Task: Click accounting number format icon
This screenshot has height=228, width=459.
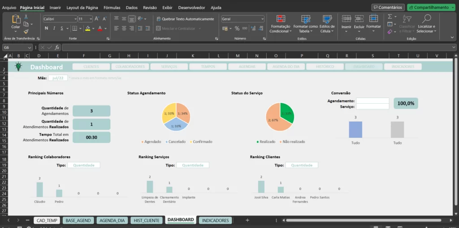Action: click(x=225, y=28)
